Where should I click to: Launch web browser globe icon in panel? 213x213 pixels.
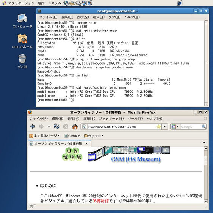click(x=66, y=3)
